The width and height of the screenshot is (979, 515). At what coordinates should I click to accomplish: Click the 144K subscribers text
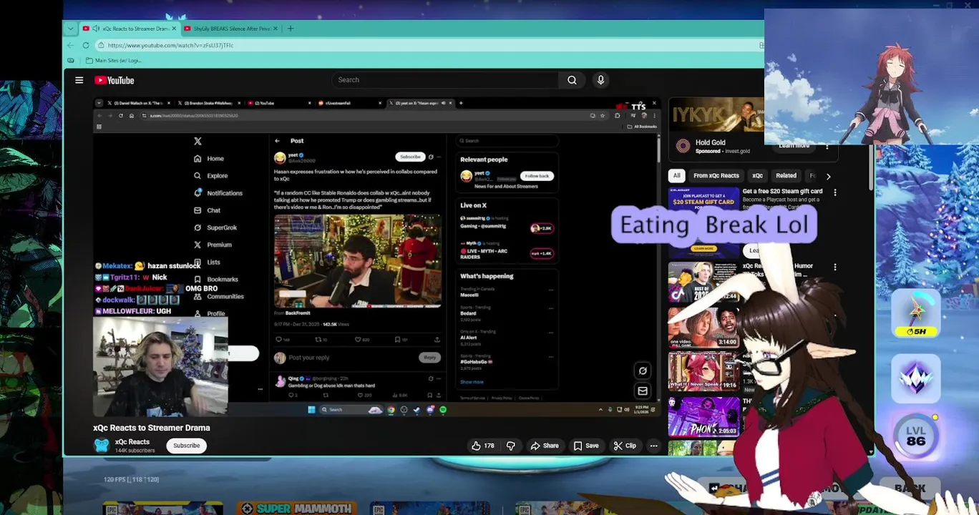(x=135, y=451)
